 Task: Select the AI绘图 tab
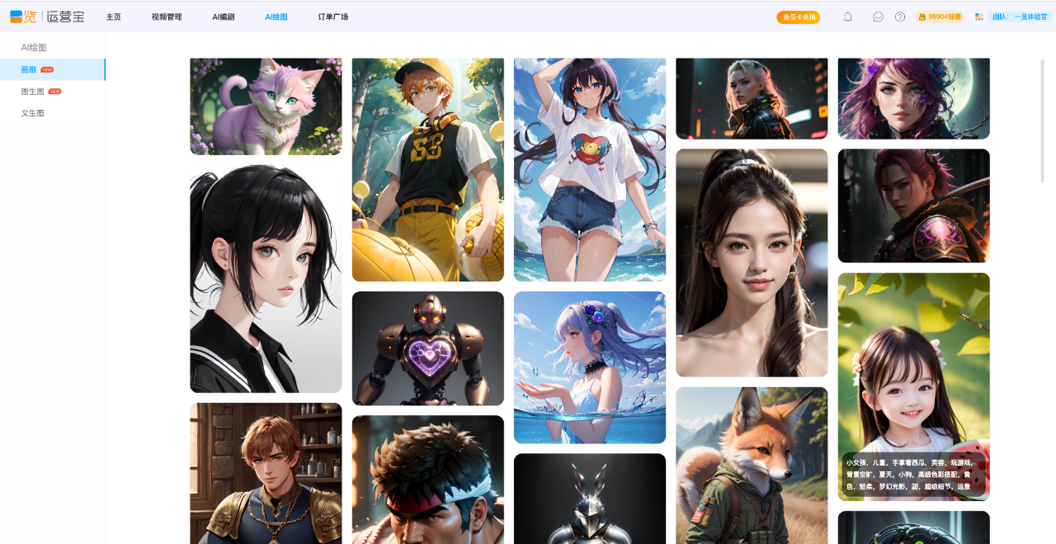pos(276,17)
